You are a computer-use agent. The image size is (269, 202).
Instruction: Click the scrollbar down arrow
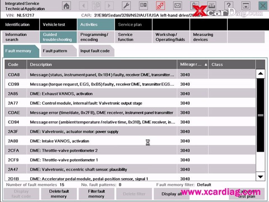click(260, 176)
